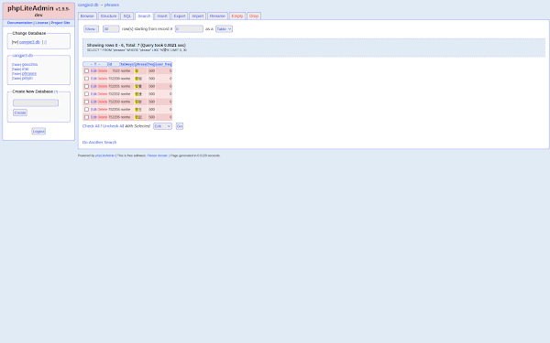Click the Uncheck All link

(x=114, y=126)
